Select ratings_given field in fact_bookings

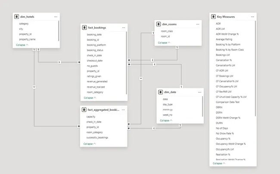coord(94,76)
